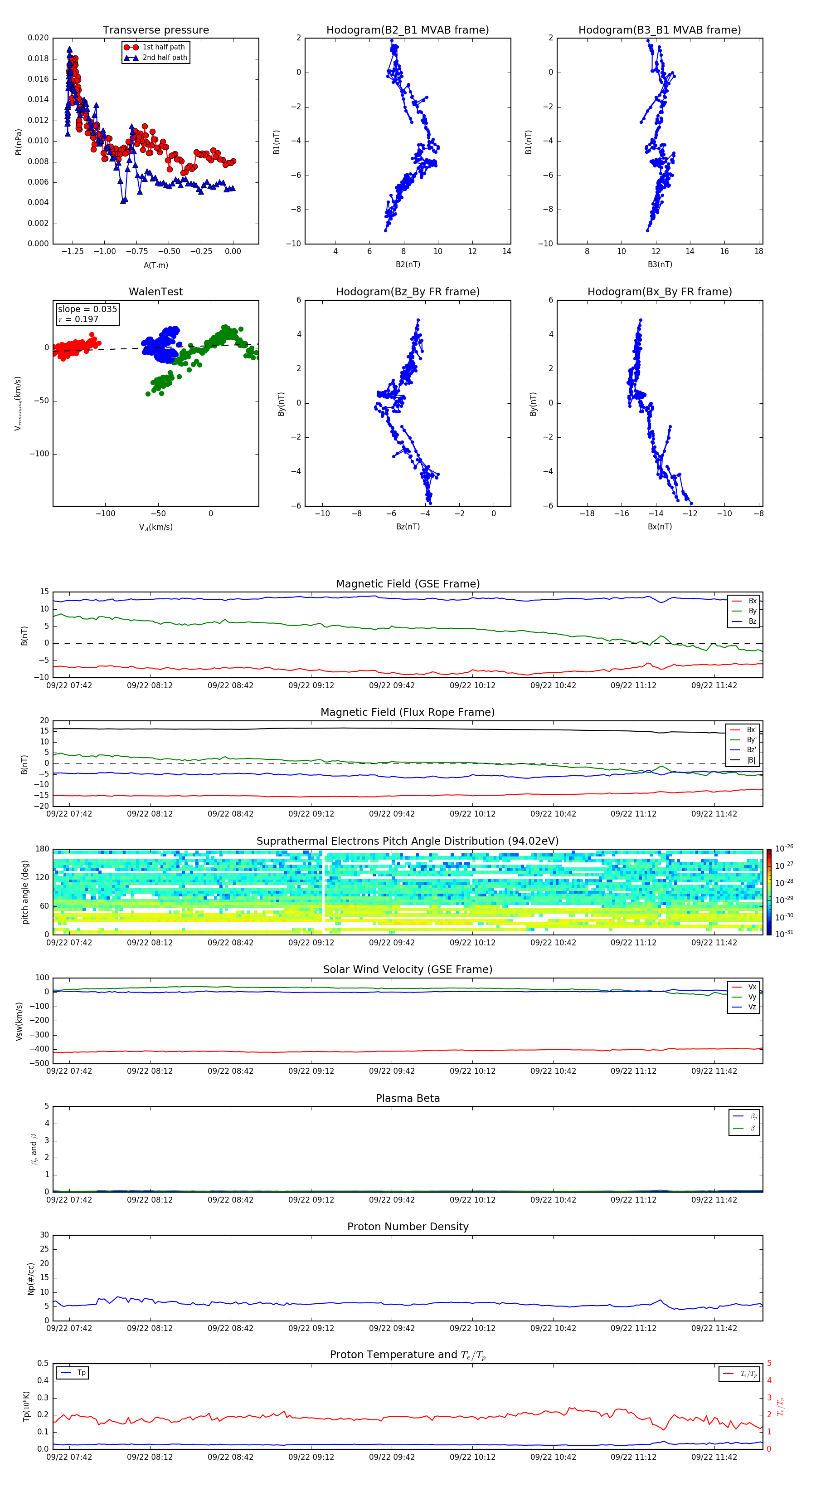The image size is (816, 1497).
Task: Click the pitch angle flux colorbar
Action: (769, 892)
